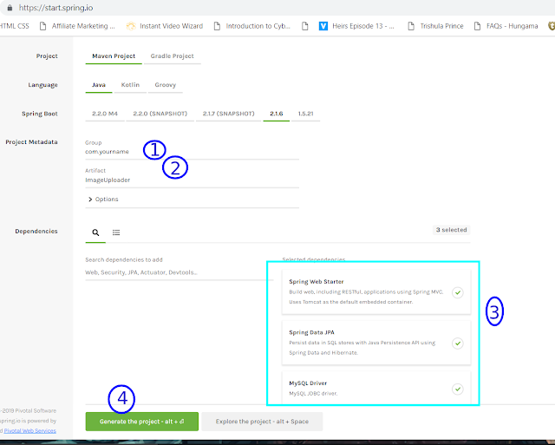This screenshot has width=555, height=445.
Task: Click the Artifact input field
Action: (192, 180)
